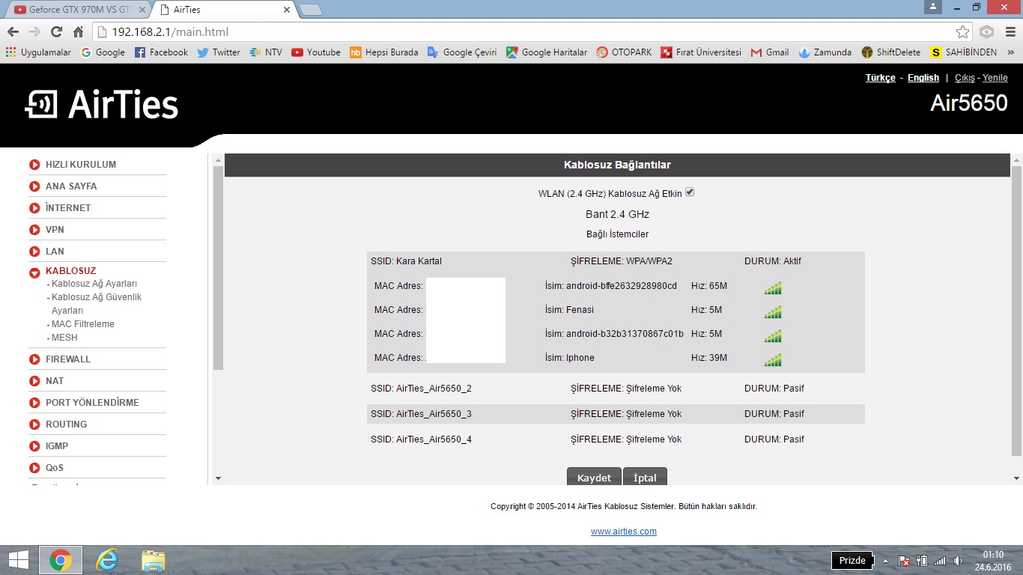Log out with the Çıkış link
Screen dimensions: 1023x575
pyautogui.click(x=965, y=78)
